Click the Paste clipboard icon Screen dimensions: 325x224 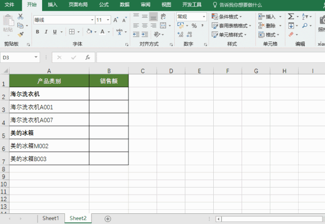(x=8, y=20)
